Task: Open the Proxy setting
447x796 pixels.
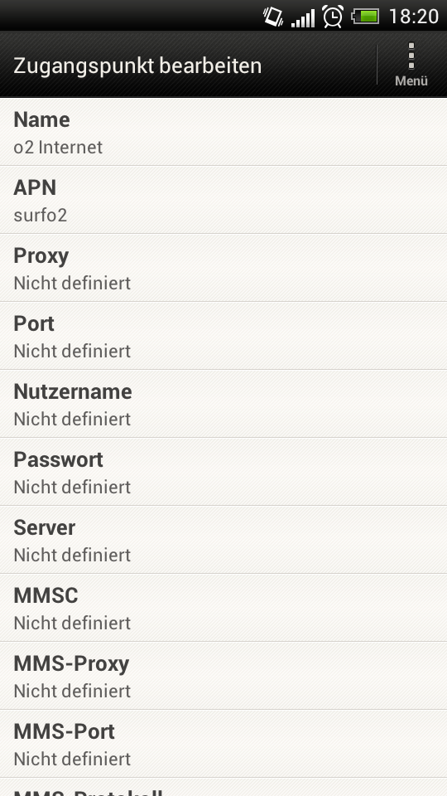Action: (x=223, y=268)
